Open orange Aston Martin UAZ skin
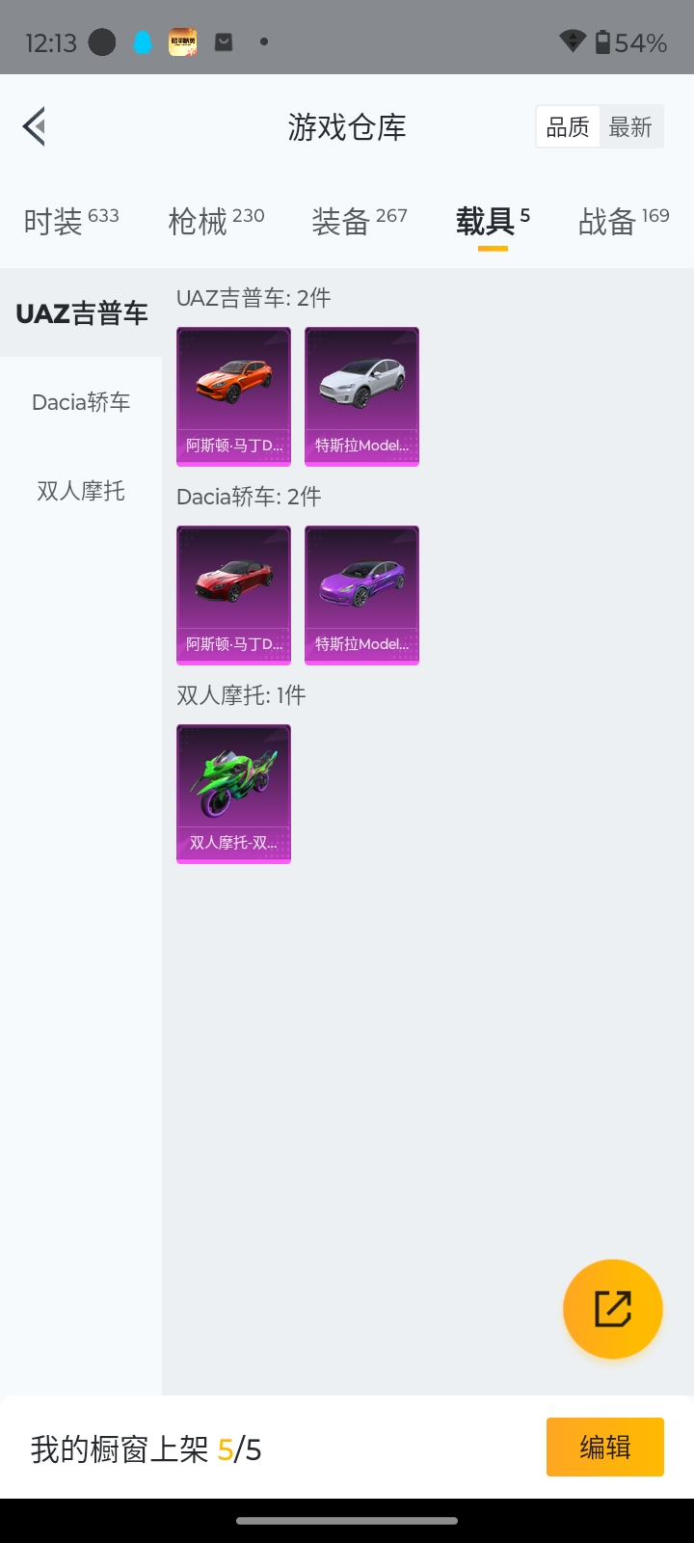This screenshot has height=1543, width=694. coord(233,396)
